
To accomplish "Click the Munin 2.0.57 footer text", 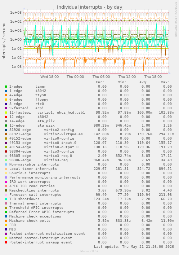I will pyautogui.click(x=89, y=251).
